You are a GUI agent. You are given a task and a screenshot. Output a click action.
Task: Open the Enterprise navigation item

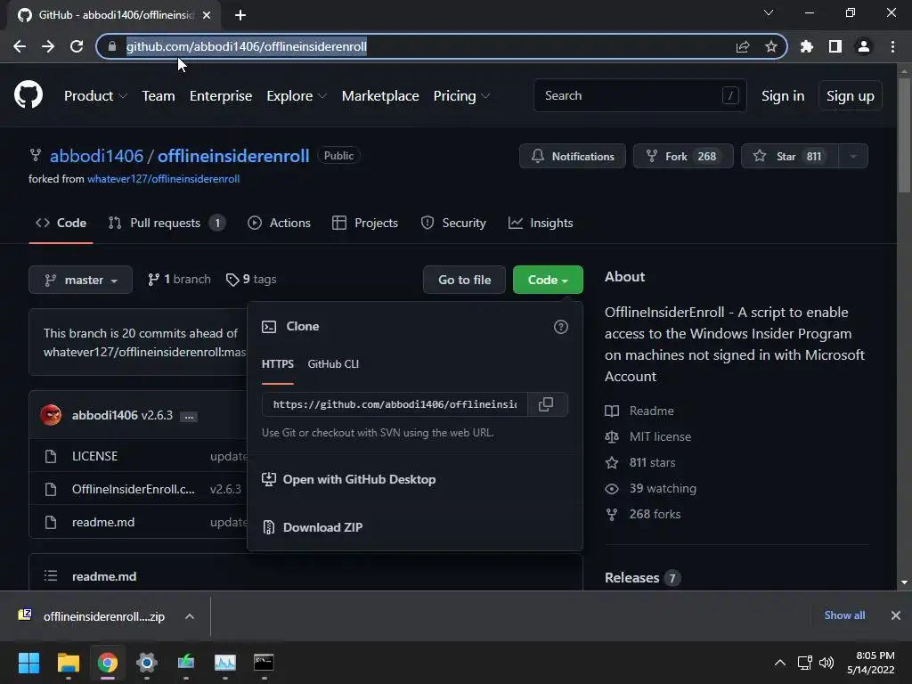[221, 96]
